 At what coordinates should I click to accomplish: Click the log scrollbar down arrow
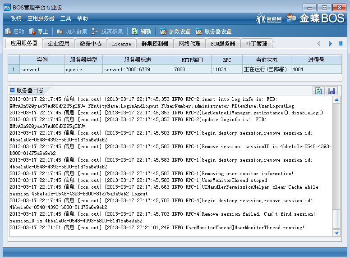point(336,233)
